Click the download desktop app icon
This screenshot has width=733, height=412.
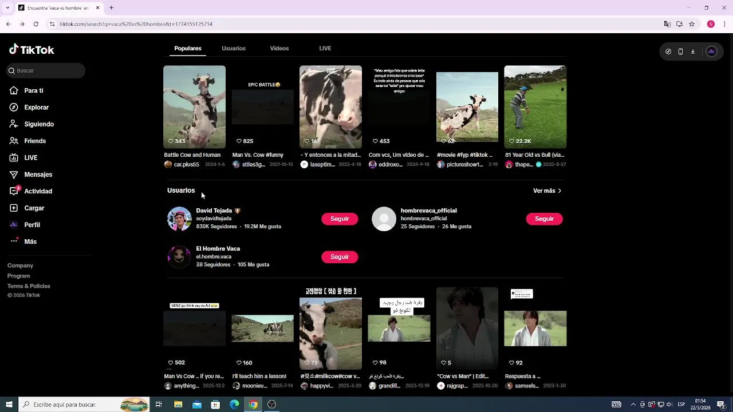[x=692, y=51]
